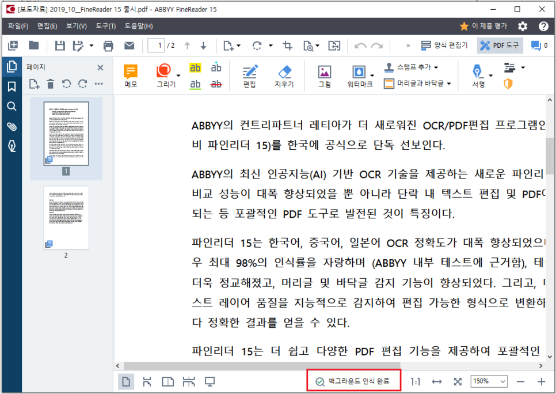
Task: Expand the draw tool dropdown arrow
Action: [x=178, y=75]
